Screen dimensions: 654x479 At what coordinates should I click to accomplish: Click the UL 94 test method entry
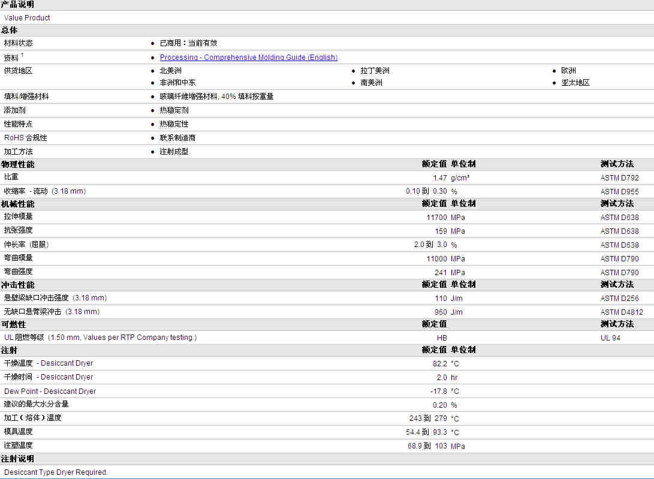(x=610, y=338)
